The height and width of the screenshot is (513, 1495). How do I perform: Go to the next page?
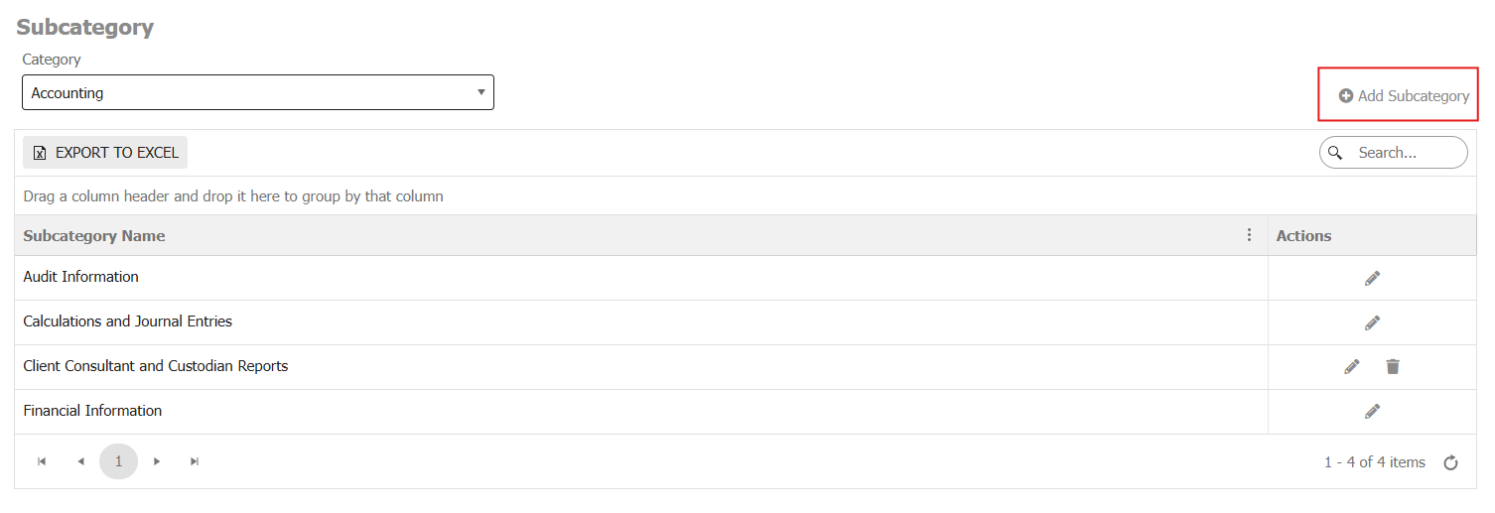point(157,461)
